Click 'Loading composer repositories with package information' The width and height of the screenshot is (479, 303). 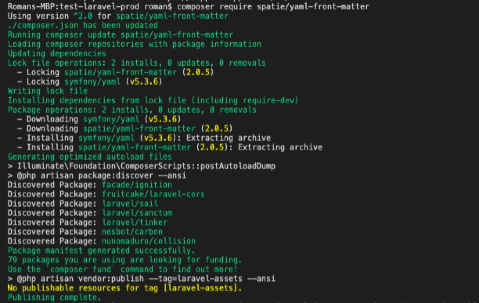[135, 44]
